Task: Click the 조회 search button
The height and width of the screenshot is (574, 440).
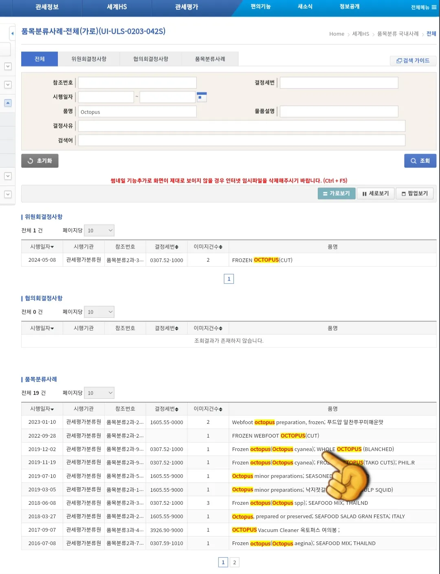Action: point(420,160)
